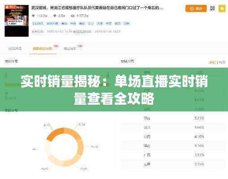Click the 3.91% percentage value
Viewport: 228px width, 179px height.
pos(199,155)
